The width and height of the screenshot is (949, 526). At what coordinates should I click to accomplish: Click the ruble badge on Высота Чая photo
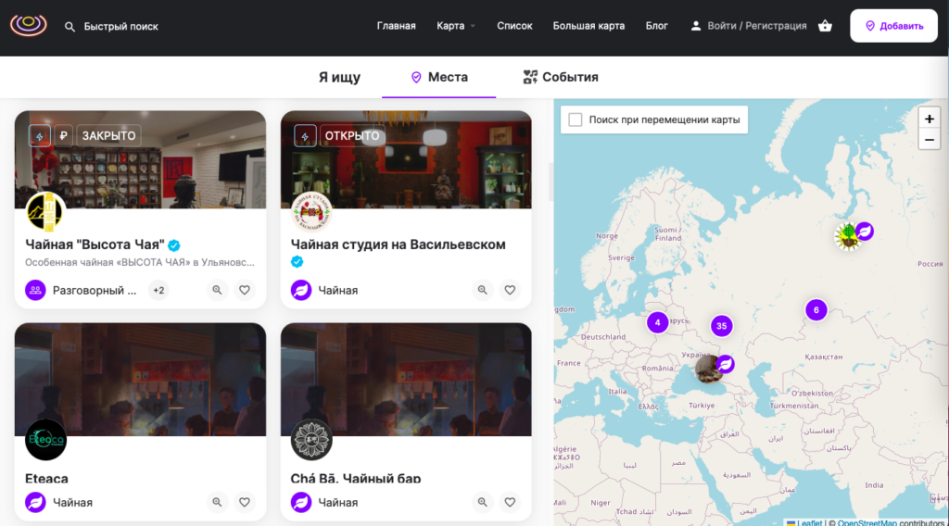coord(64,136)
